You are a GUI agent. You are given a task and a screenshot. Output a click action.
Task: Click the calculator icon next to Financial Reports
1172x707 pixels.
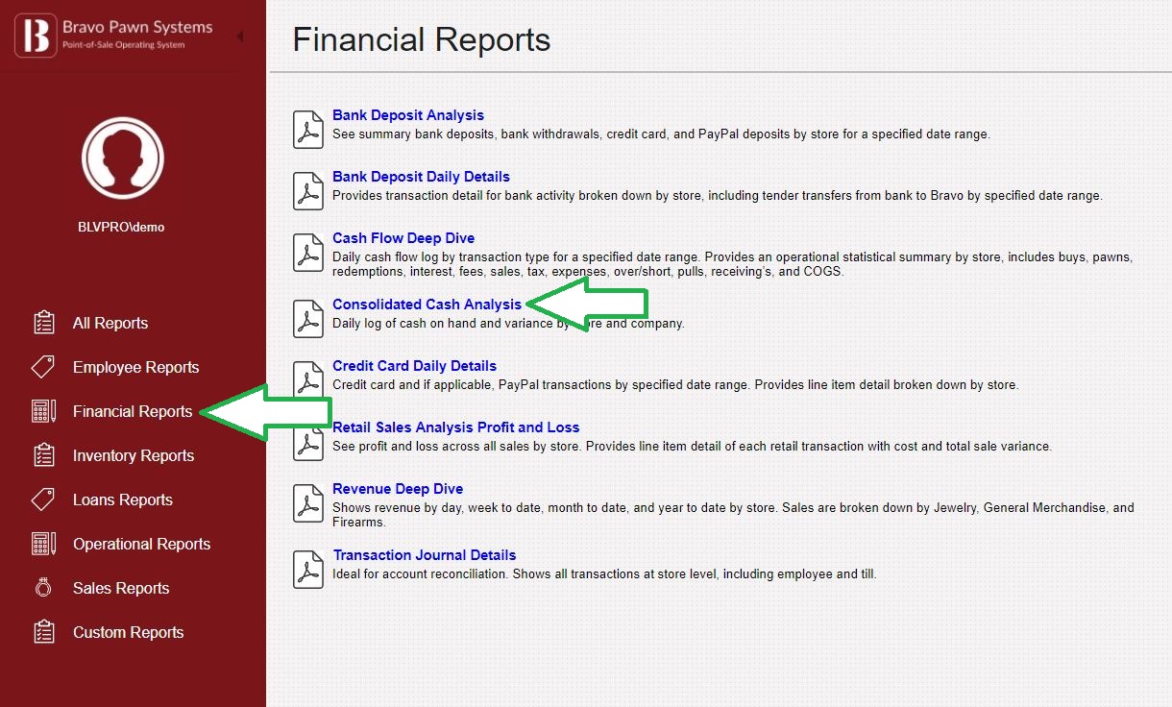pyautogui.click(x=43, y=411)
